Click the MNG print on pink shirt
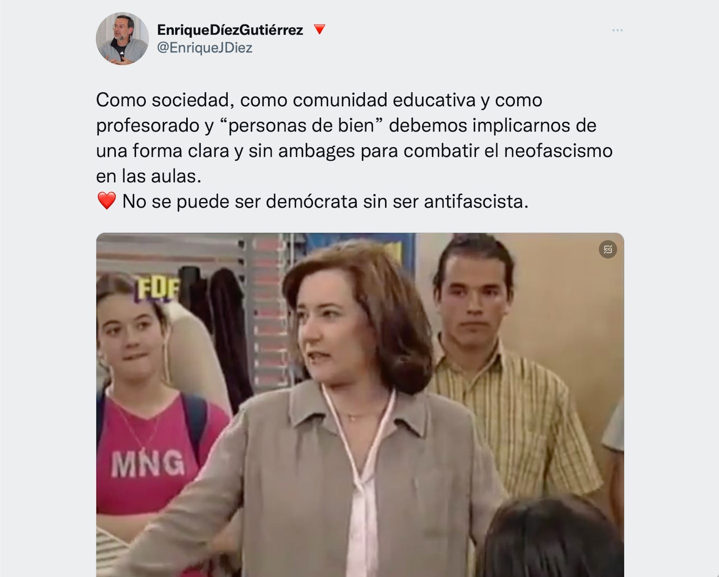This screenshot has width=719, height=577. (x=148, y=464)
